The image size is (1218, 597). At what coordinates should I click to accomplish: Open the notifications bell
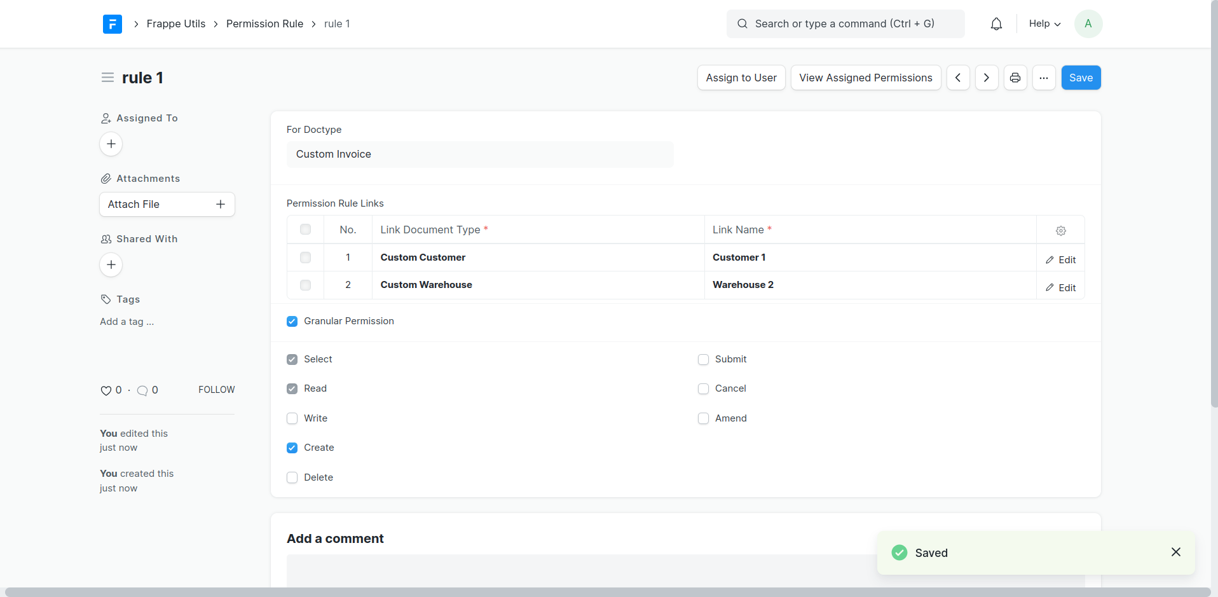(996, 24)
